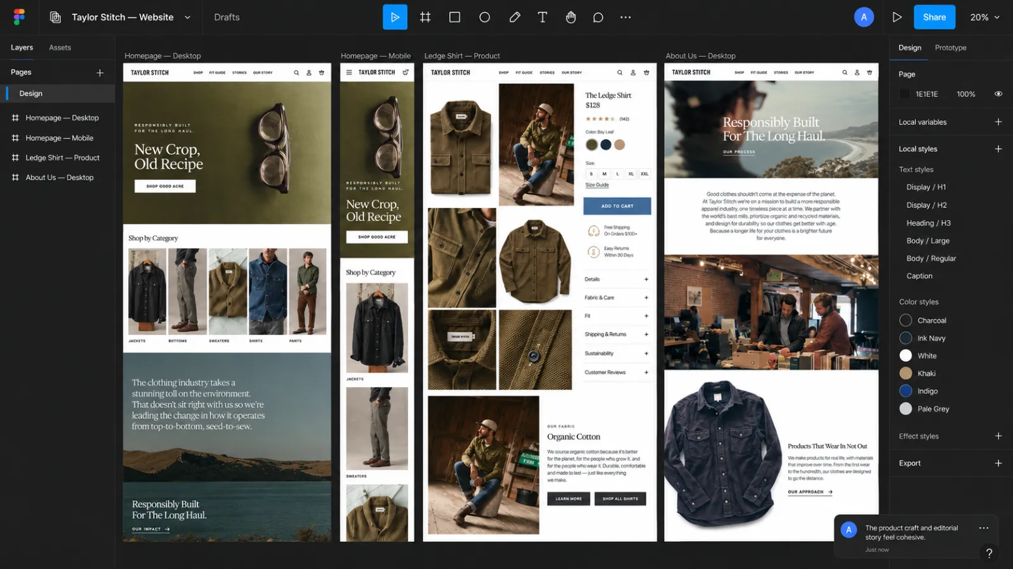1013x569 pixels.
Task: Switch to the Assets tab
Action: (x=60, y=47)
